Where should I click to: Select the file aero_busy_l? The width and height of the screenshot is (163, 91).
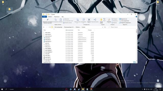(48, 39)
